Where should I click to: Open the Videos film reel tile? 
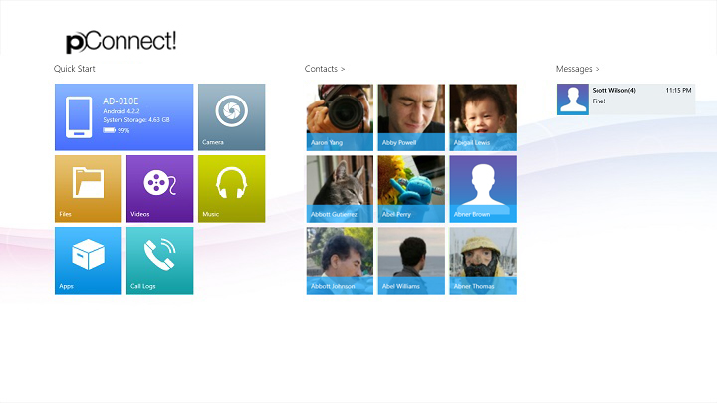pyautogui.click(x=160, y=189)
